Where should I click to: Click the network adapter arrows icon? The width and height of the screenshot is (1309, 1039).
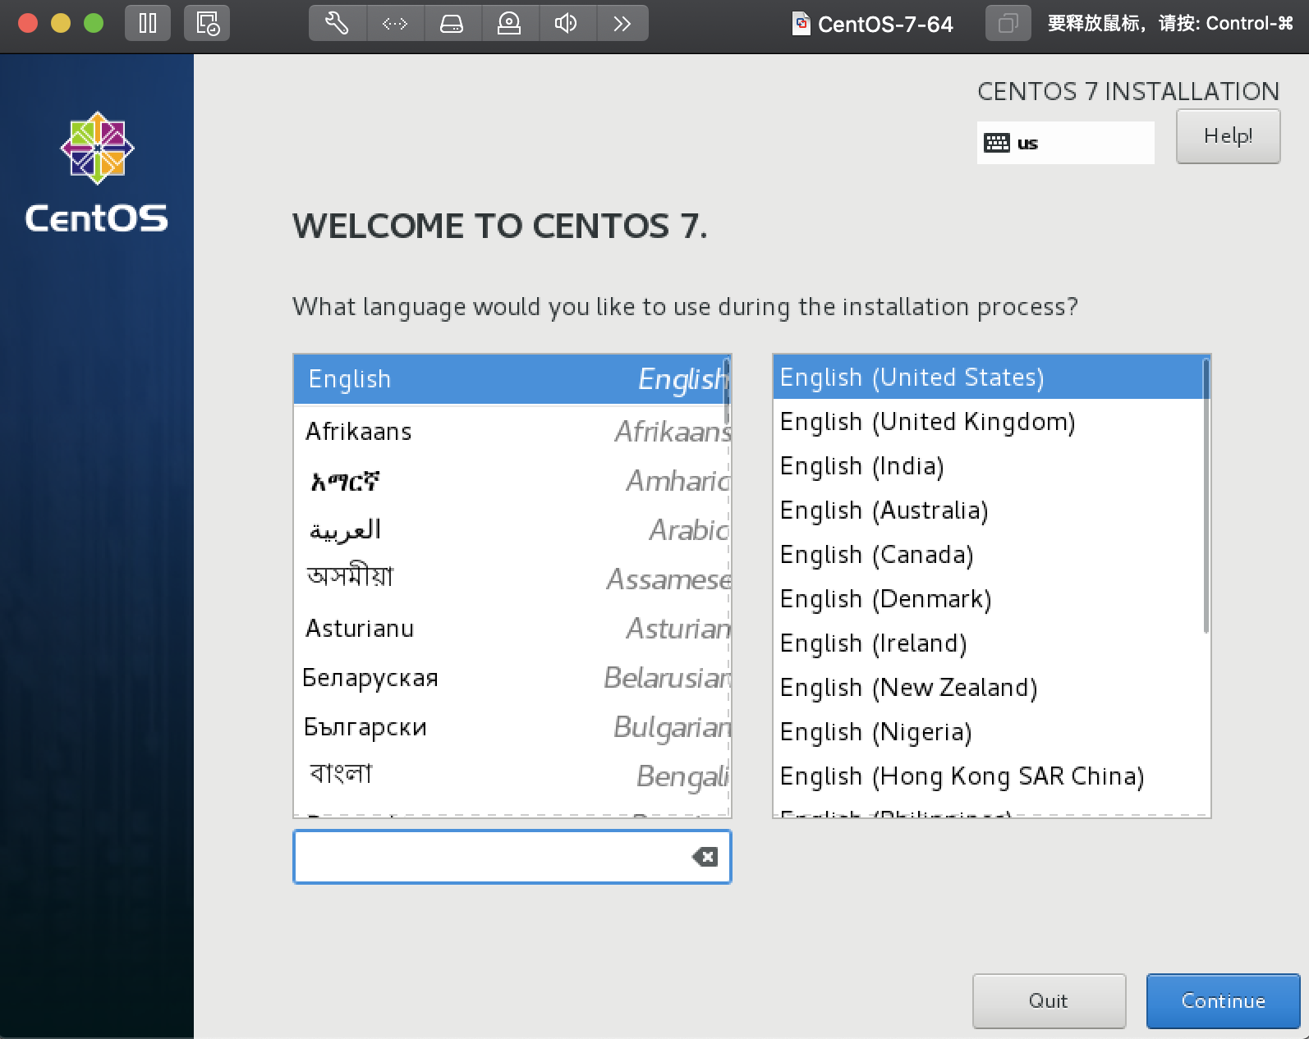[395, 23]
